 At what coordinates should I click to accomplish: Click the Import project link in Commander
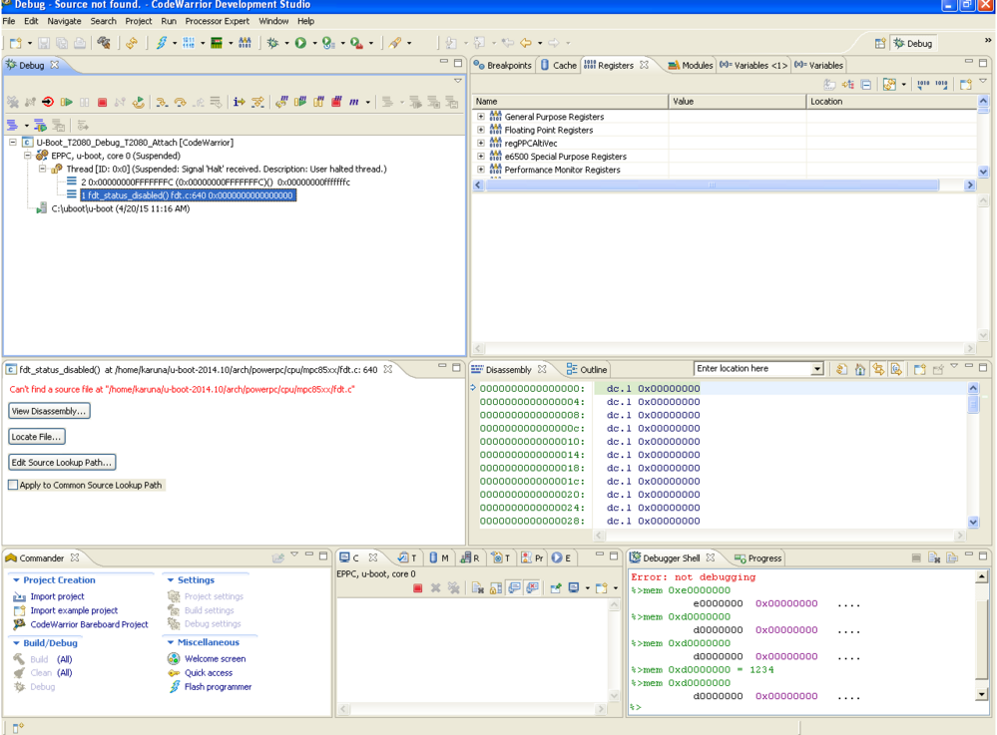(57, 596)
